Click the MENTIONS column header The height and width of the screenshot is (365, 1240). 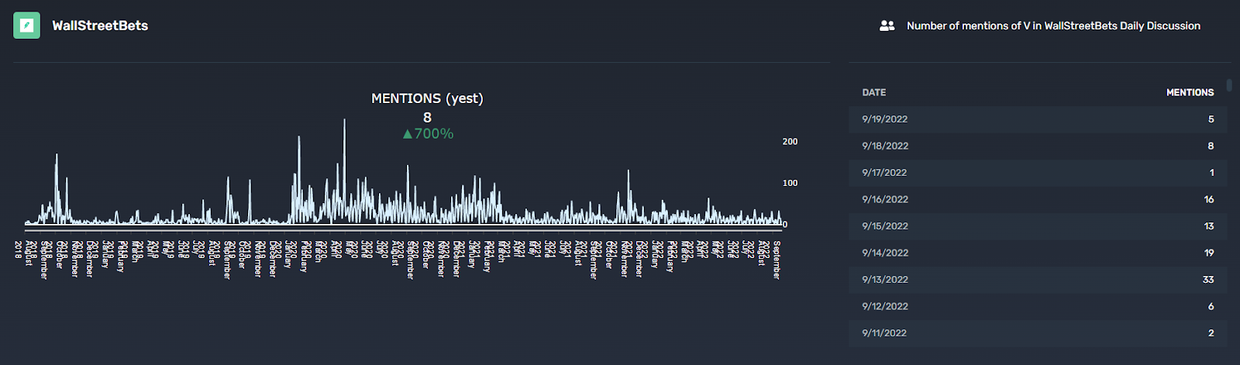point(1190,92)
